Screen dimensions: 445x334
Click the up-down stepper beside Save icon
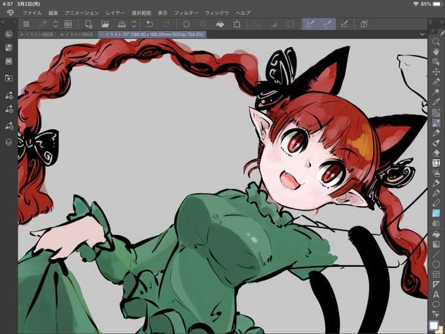134,24
